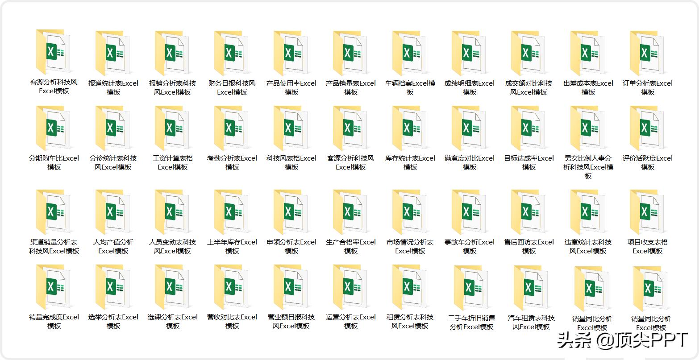Open the 出差成本表Excel模板 folder

pyautogui.click(x=588, y=53)
